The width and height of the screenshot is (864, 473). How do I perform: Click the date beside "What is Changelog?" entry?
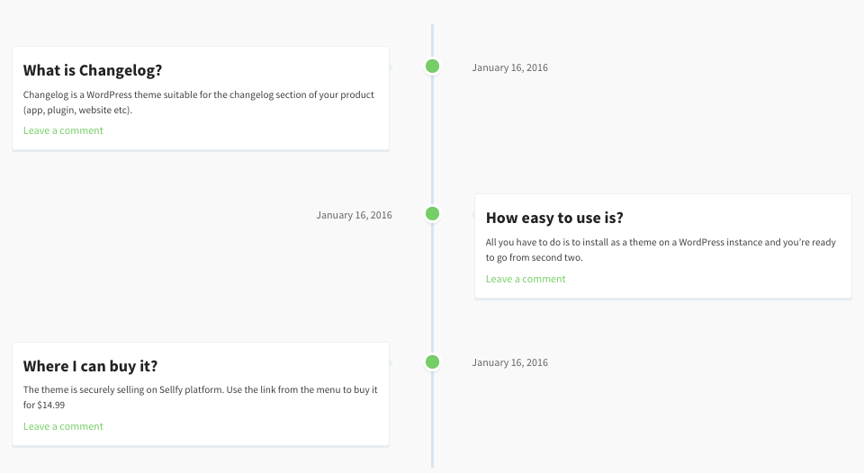[509, 67]
